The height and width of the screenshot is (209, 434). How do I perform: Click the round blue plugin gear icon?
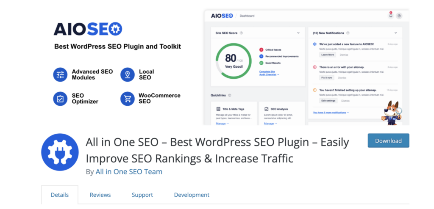click(x=60, y=152)
